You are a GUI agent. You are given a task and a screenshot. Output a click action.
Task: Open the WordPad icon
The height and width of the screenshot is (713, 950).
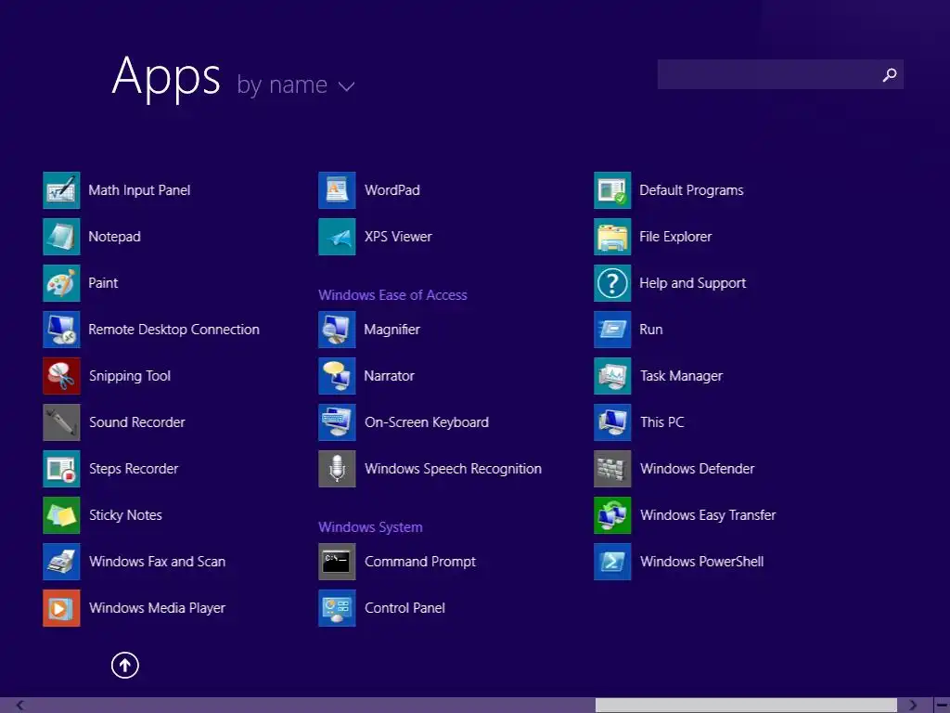coord(337,190)
